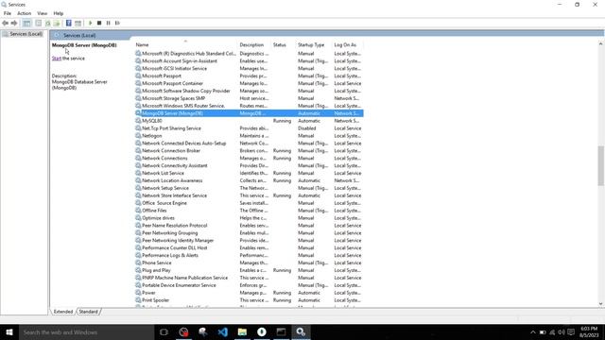Click the gear icon of Office Source Engine
This screenshot has width=605, height=340.
138,203
